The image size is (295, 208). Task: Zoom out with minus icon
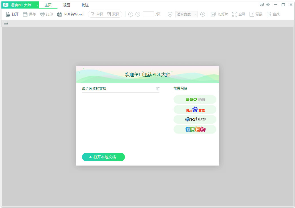pyautogui.click(x=170, y=14)
